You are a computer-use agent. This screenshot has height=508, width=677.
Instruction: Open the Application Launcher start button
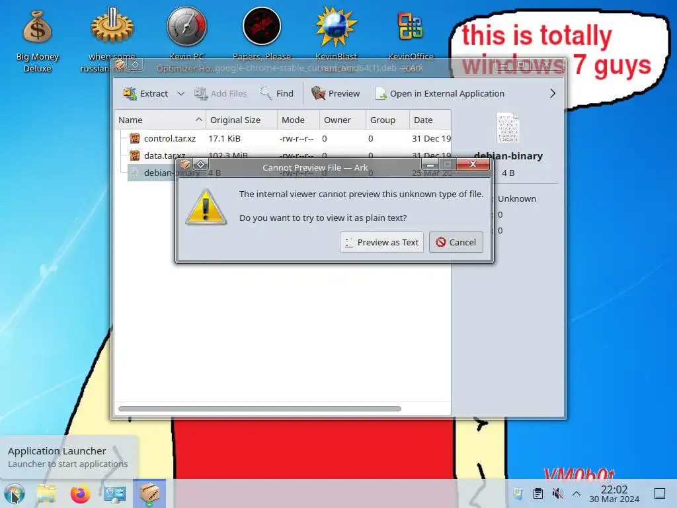tap(15, 493)
